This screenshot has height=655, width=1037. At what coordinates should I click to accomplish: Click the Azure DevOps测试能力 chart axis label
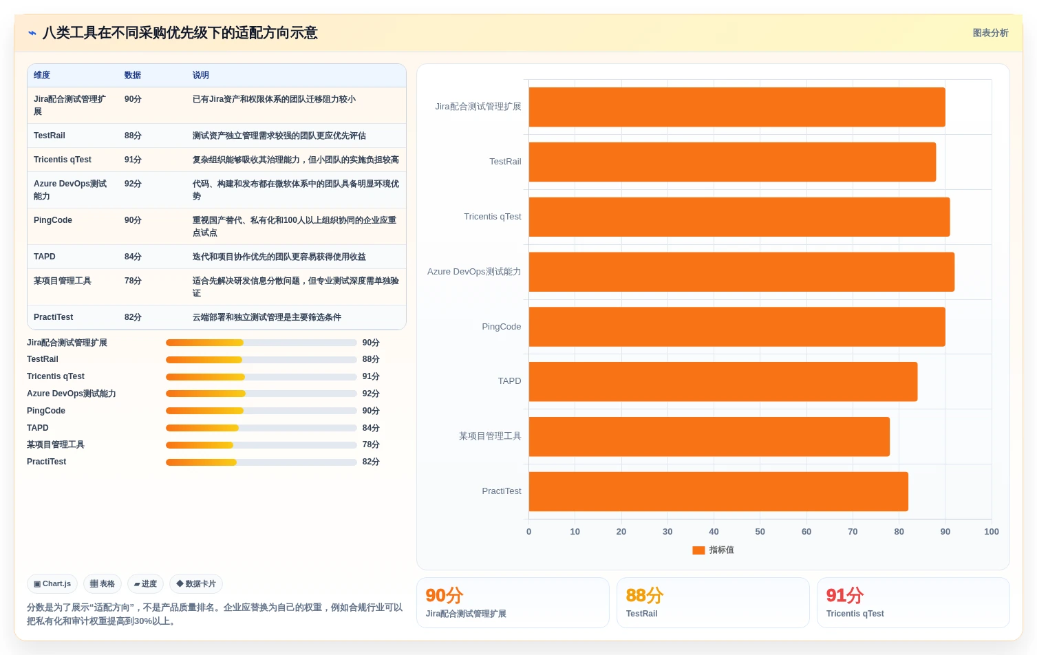coord(474,272)
